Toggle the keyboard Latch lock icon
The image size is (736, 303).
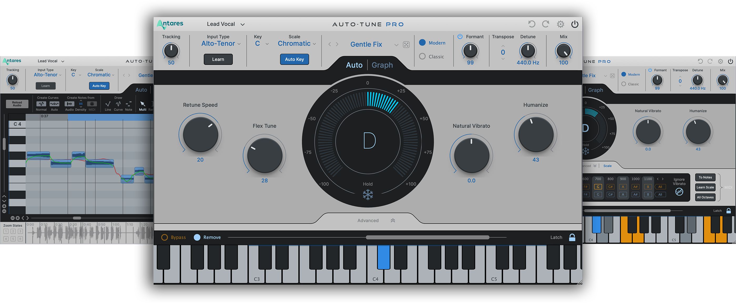click(572, 237)
